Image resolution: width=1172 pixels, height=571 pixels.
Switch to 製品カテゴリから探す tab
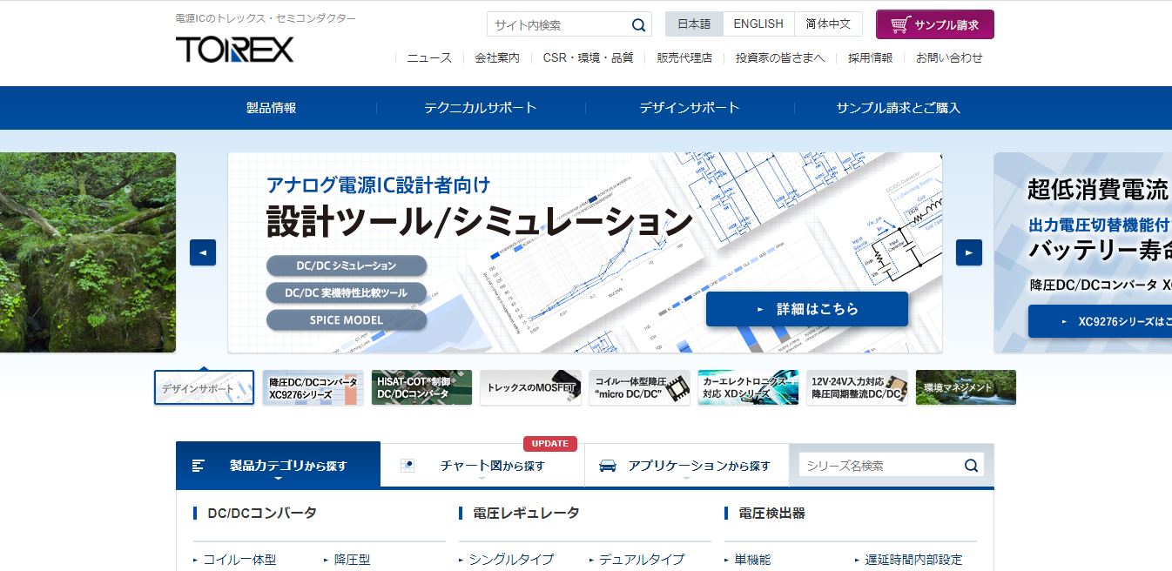[279, 465]
